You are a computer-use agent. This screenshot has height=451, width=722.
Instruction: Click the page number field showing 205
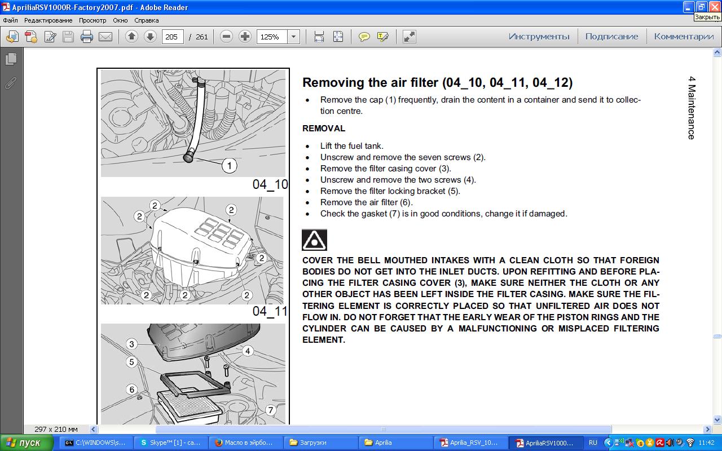coord(173,37)
